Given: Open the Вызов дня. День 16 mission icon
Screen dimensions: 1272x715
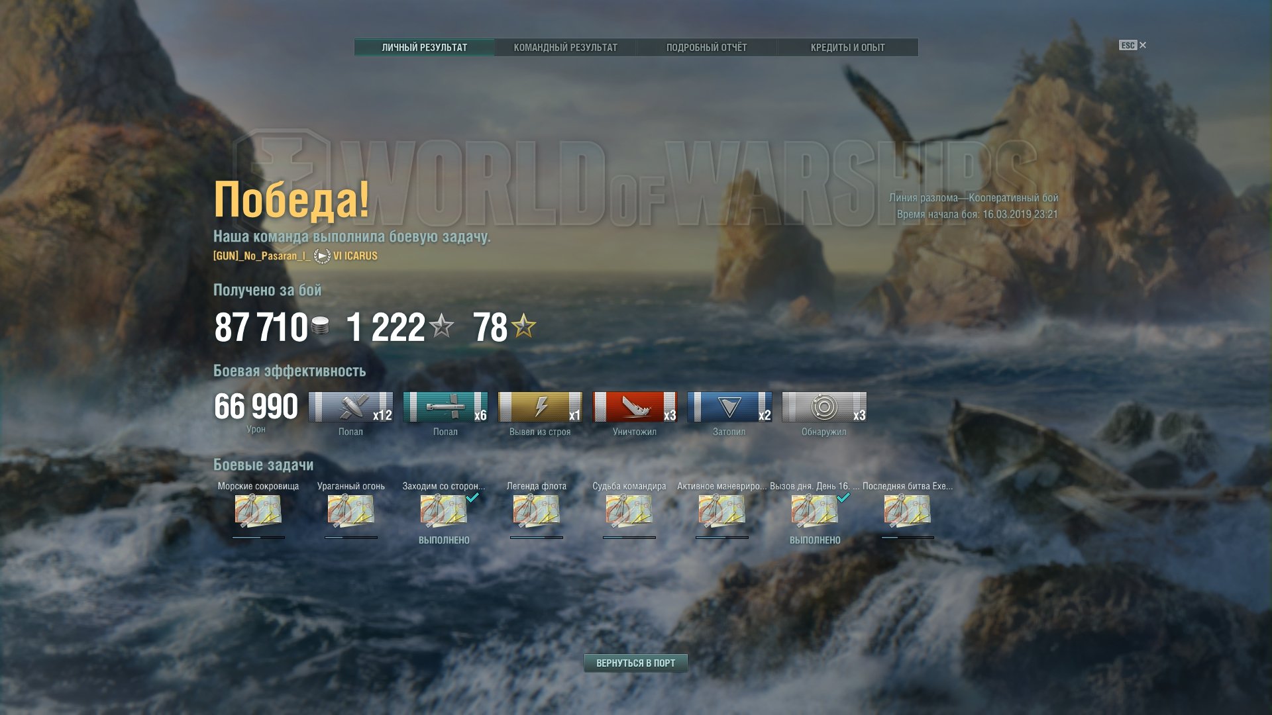Looking at the screenshot, I should 814,512.
